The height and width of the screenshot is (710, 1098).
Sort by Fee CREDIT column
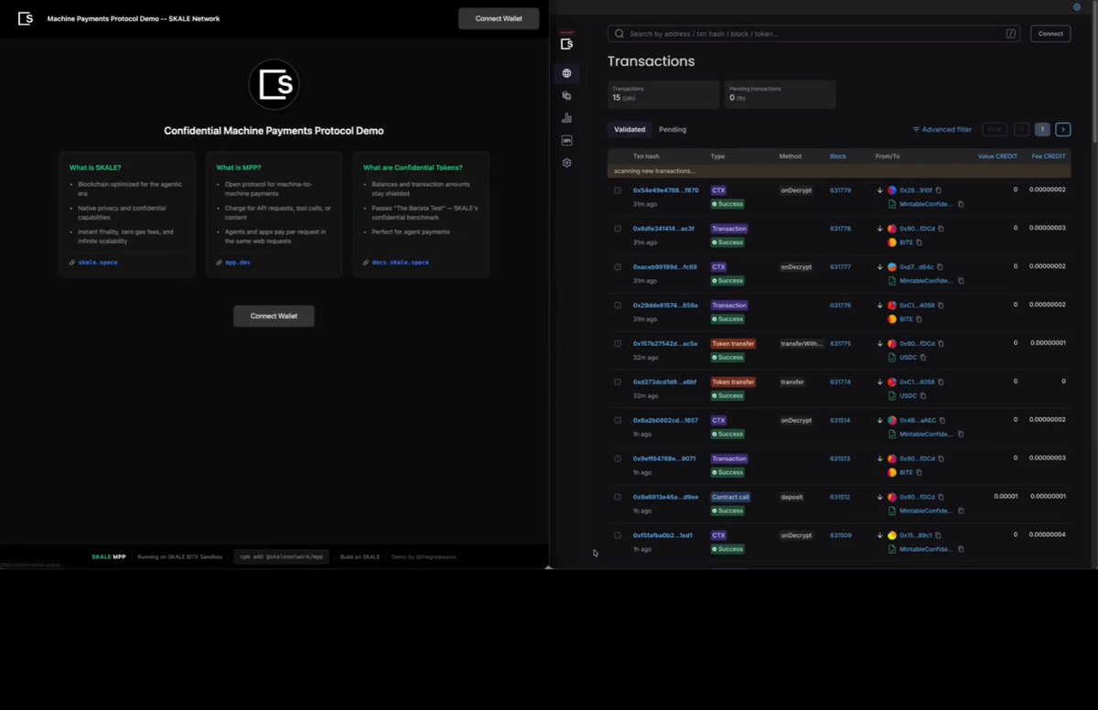pos(1049,156)
